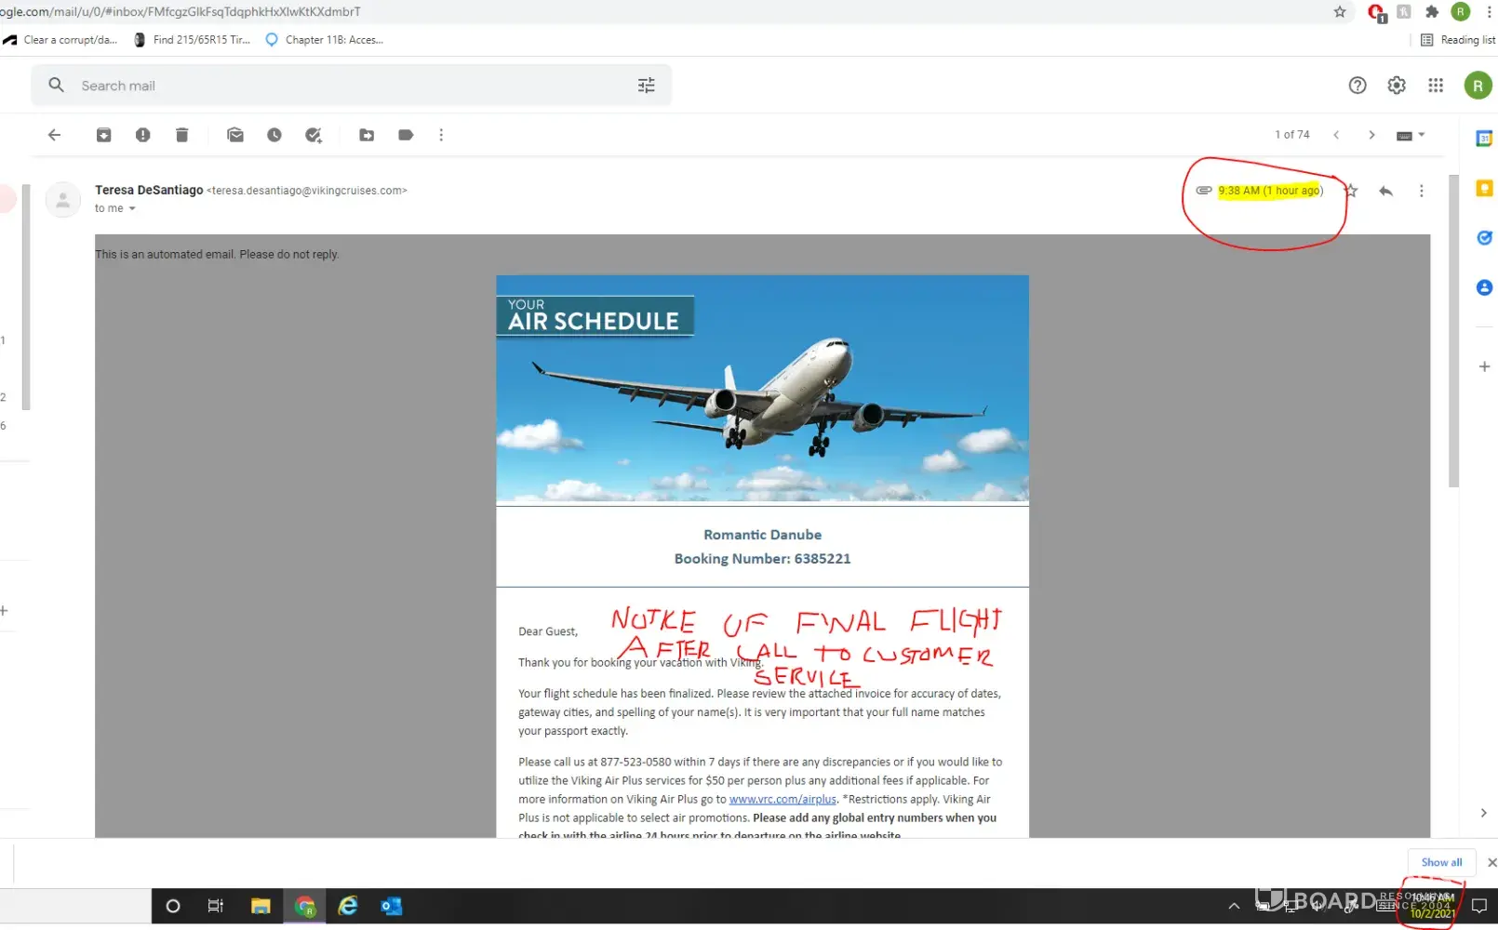The image size is (1498, 930).
Task: Open the input tools dropdown arrow
Action: pos(1422,135)
